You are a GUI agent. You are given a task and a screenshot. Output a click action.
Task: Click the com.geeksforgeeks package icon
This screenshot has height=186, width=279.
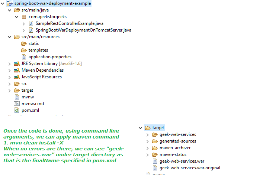pyautogui.click(x=24, y=17)
